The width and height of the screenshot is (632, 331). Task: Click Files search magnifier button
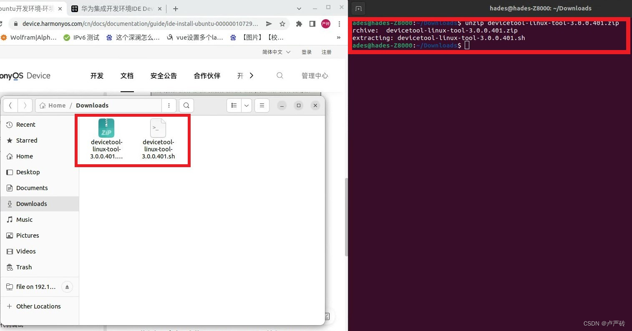pos(186,105)
